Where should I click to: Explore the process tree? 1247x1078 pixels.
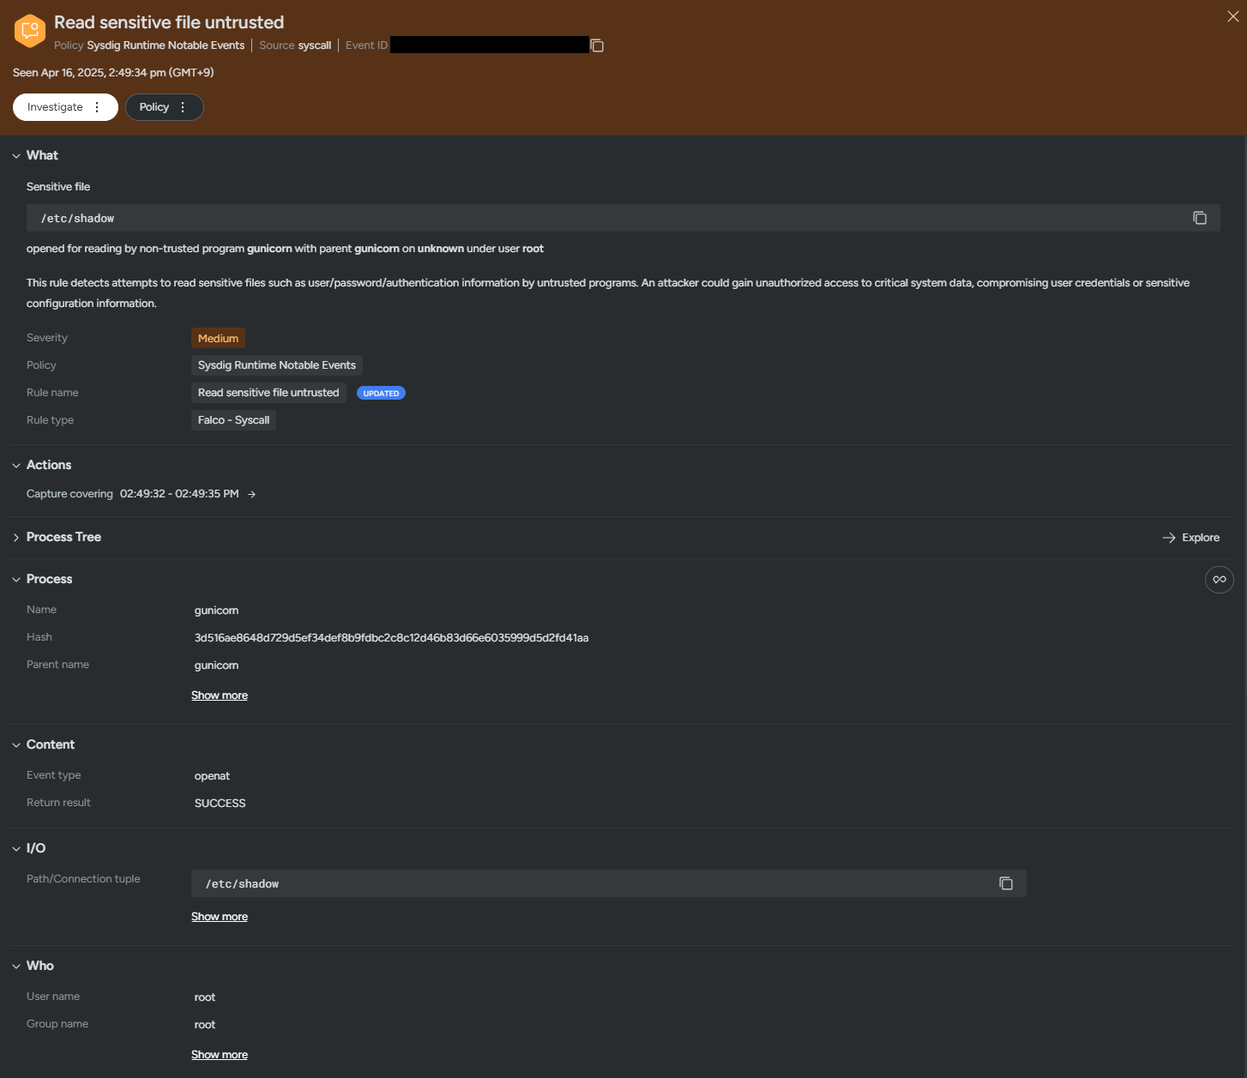tap(1191, 538)
